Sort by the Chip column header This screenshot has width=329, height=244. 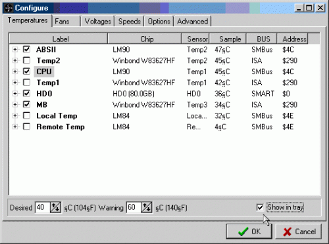pos(145,39)
